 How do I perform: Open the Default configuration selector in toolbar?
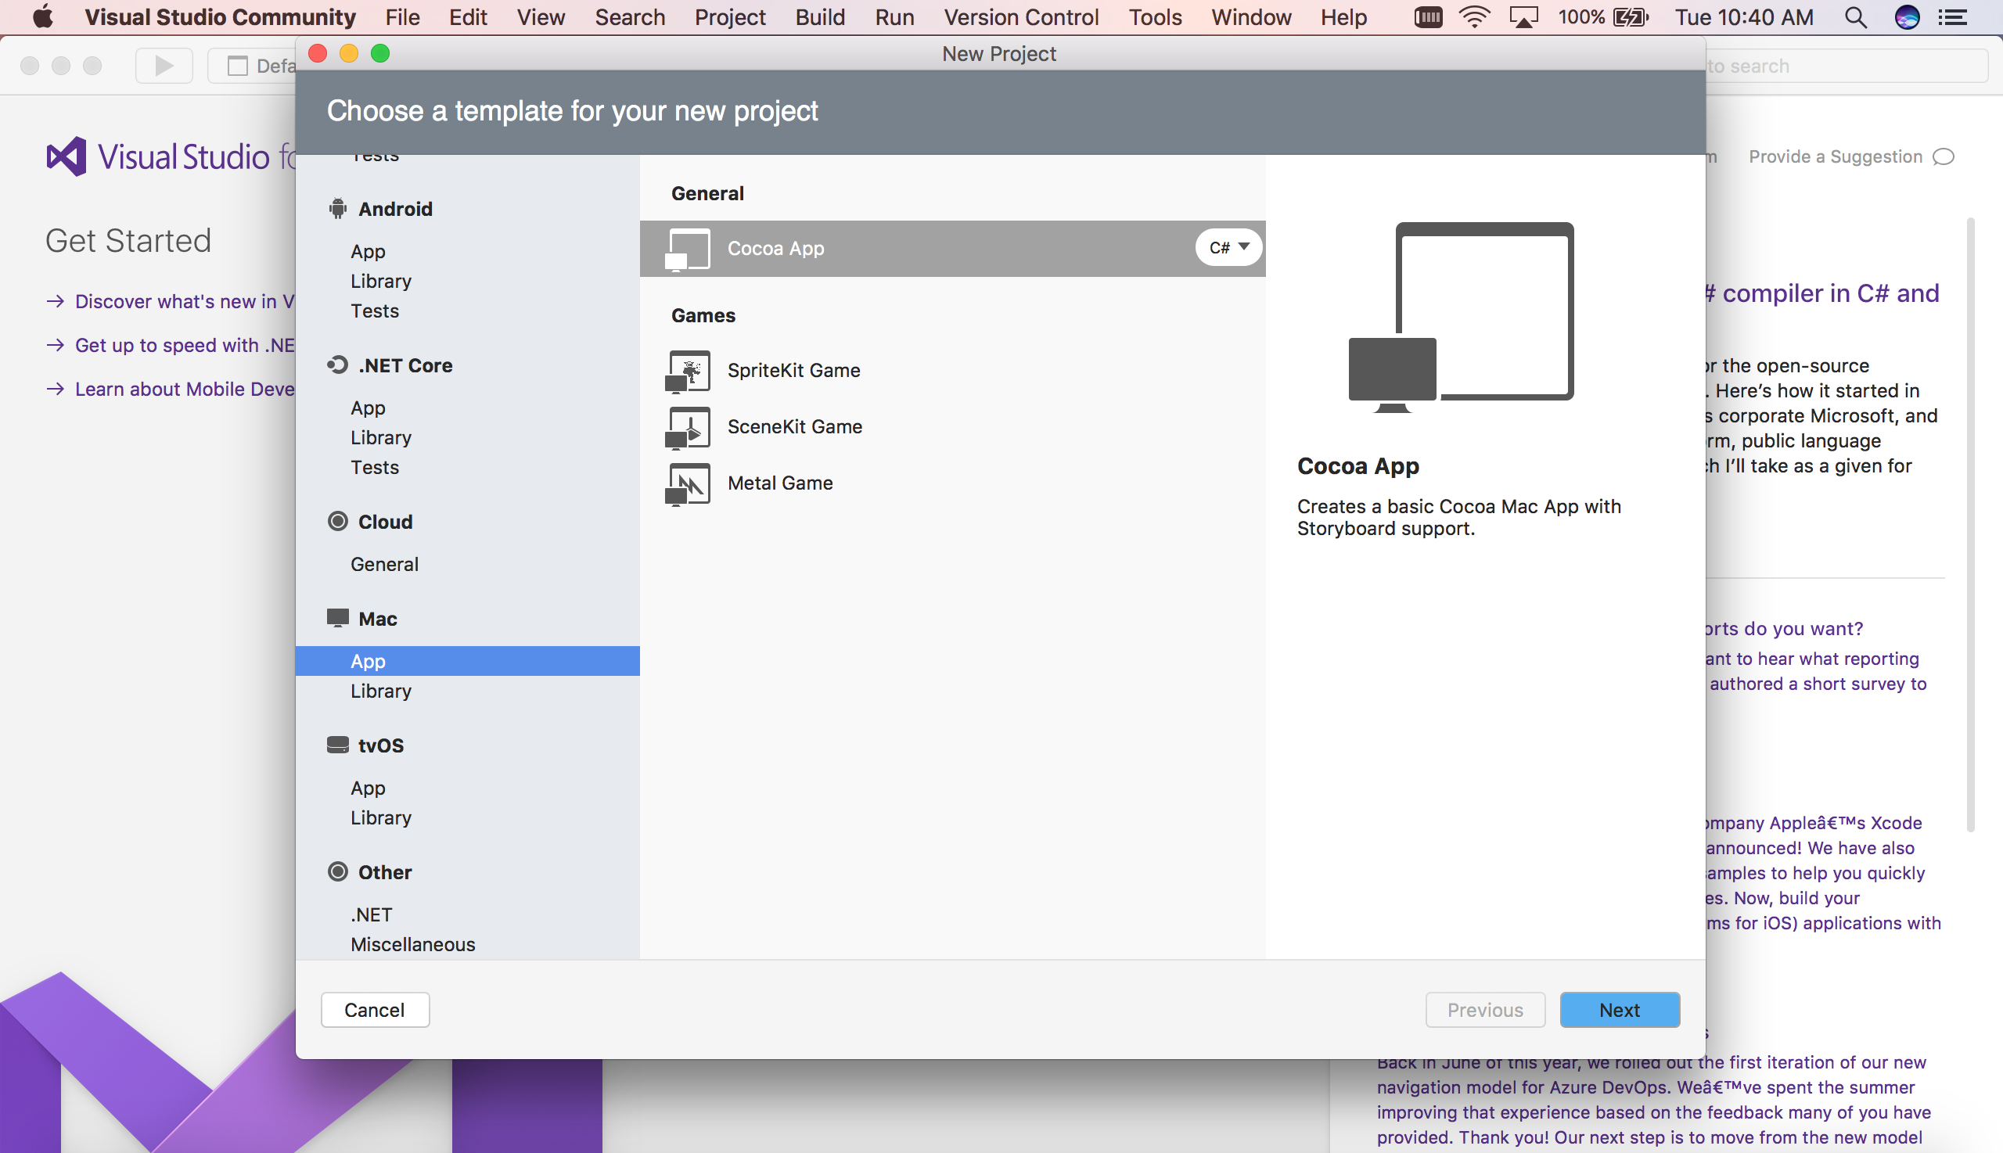pyautogui.click(x=253, y=66)
